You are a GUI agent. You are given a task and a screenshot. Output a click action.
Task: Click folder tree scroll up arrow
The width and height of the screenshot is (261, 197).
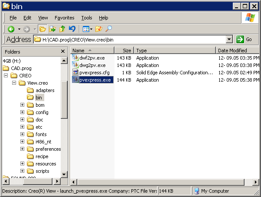coord(64,60)
